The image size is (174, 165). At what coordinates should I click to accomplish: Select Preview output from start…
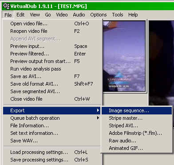pos(52,61)
